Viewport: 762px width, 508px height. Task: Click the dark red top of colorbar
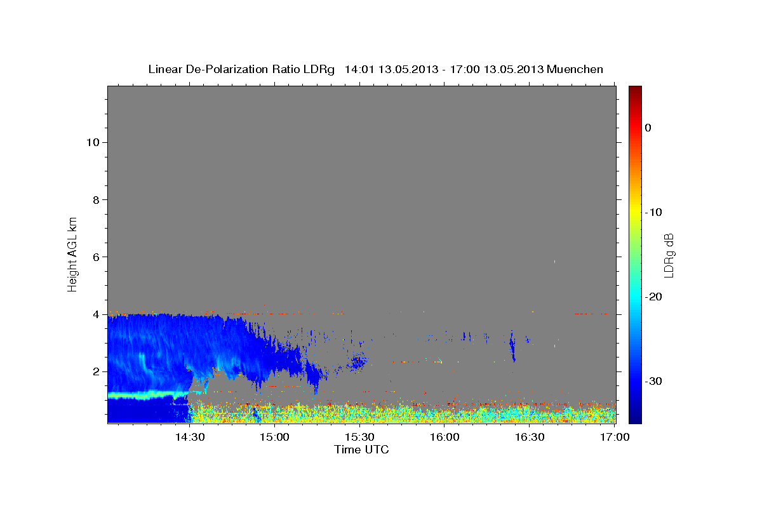coord(635,90)
